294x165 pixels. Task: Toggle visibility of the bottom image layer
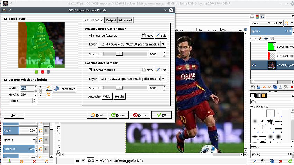[254, 65]
